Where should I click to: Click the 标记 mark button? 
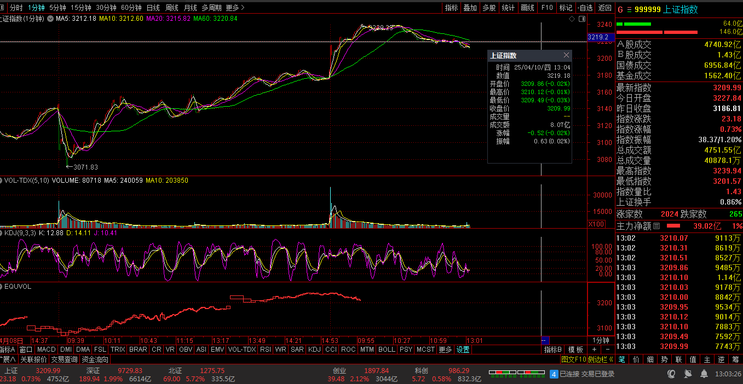(x=566, y=8)
